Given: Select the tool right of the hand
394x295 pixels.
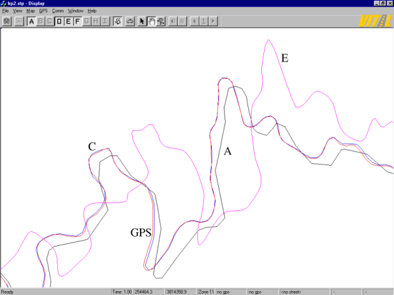Looking at the screenshot, I should tap(160, 22).
